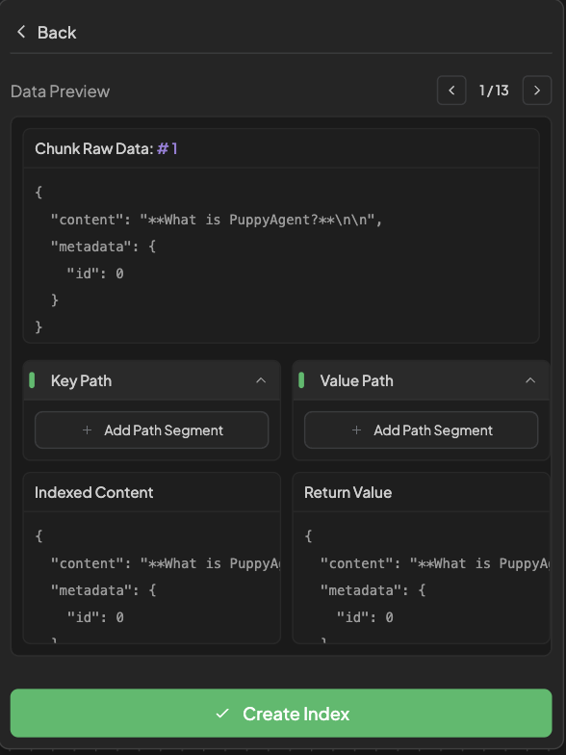
Task: Click the Key Path label
Action: 81,381
